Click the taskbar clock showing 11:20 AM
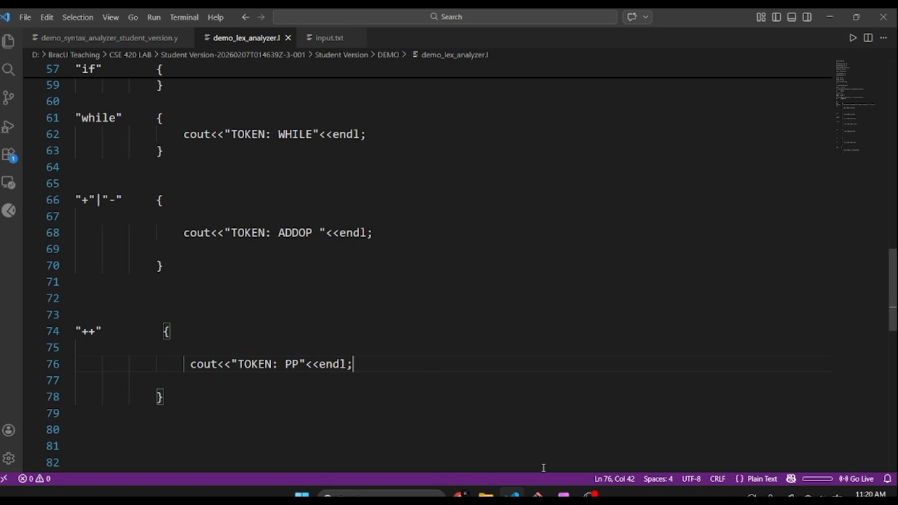Viewport: 898px width, 505px height. 871,495
